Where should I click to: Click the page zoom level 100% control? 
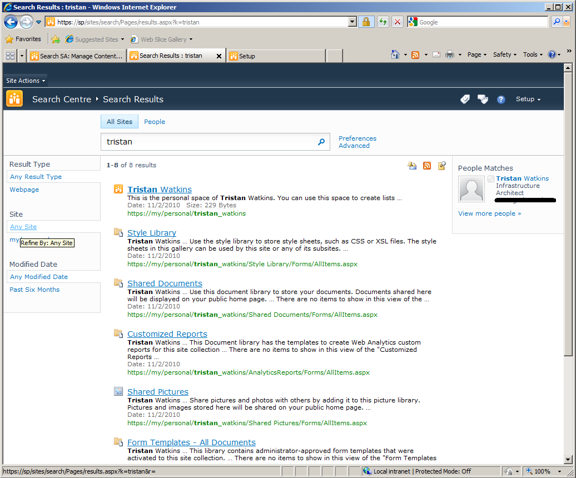(x=542, y=471)
